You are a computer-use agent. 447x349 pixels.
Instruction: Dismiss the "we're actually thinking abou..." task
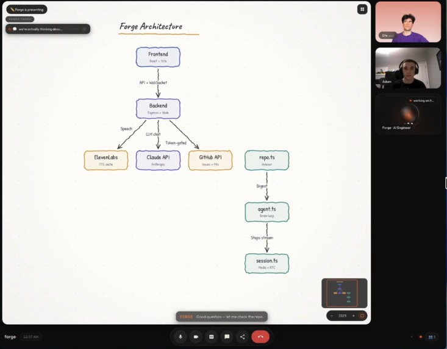tap(85, 29)
